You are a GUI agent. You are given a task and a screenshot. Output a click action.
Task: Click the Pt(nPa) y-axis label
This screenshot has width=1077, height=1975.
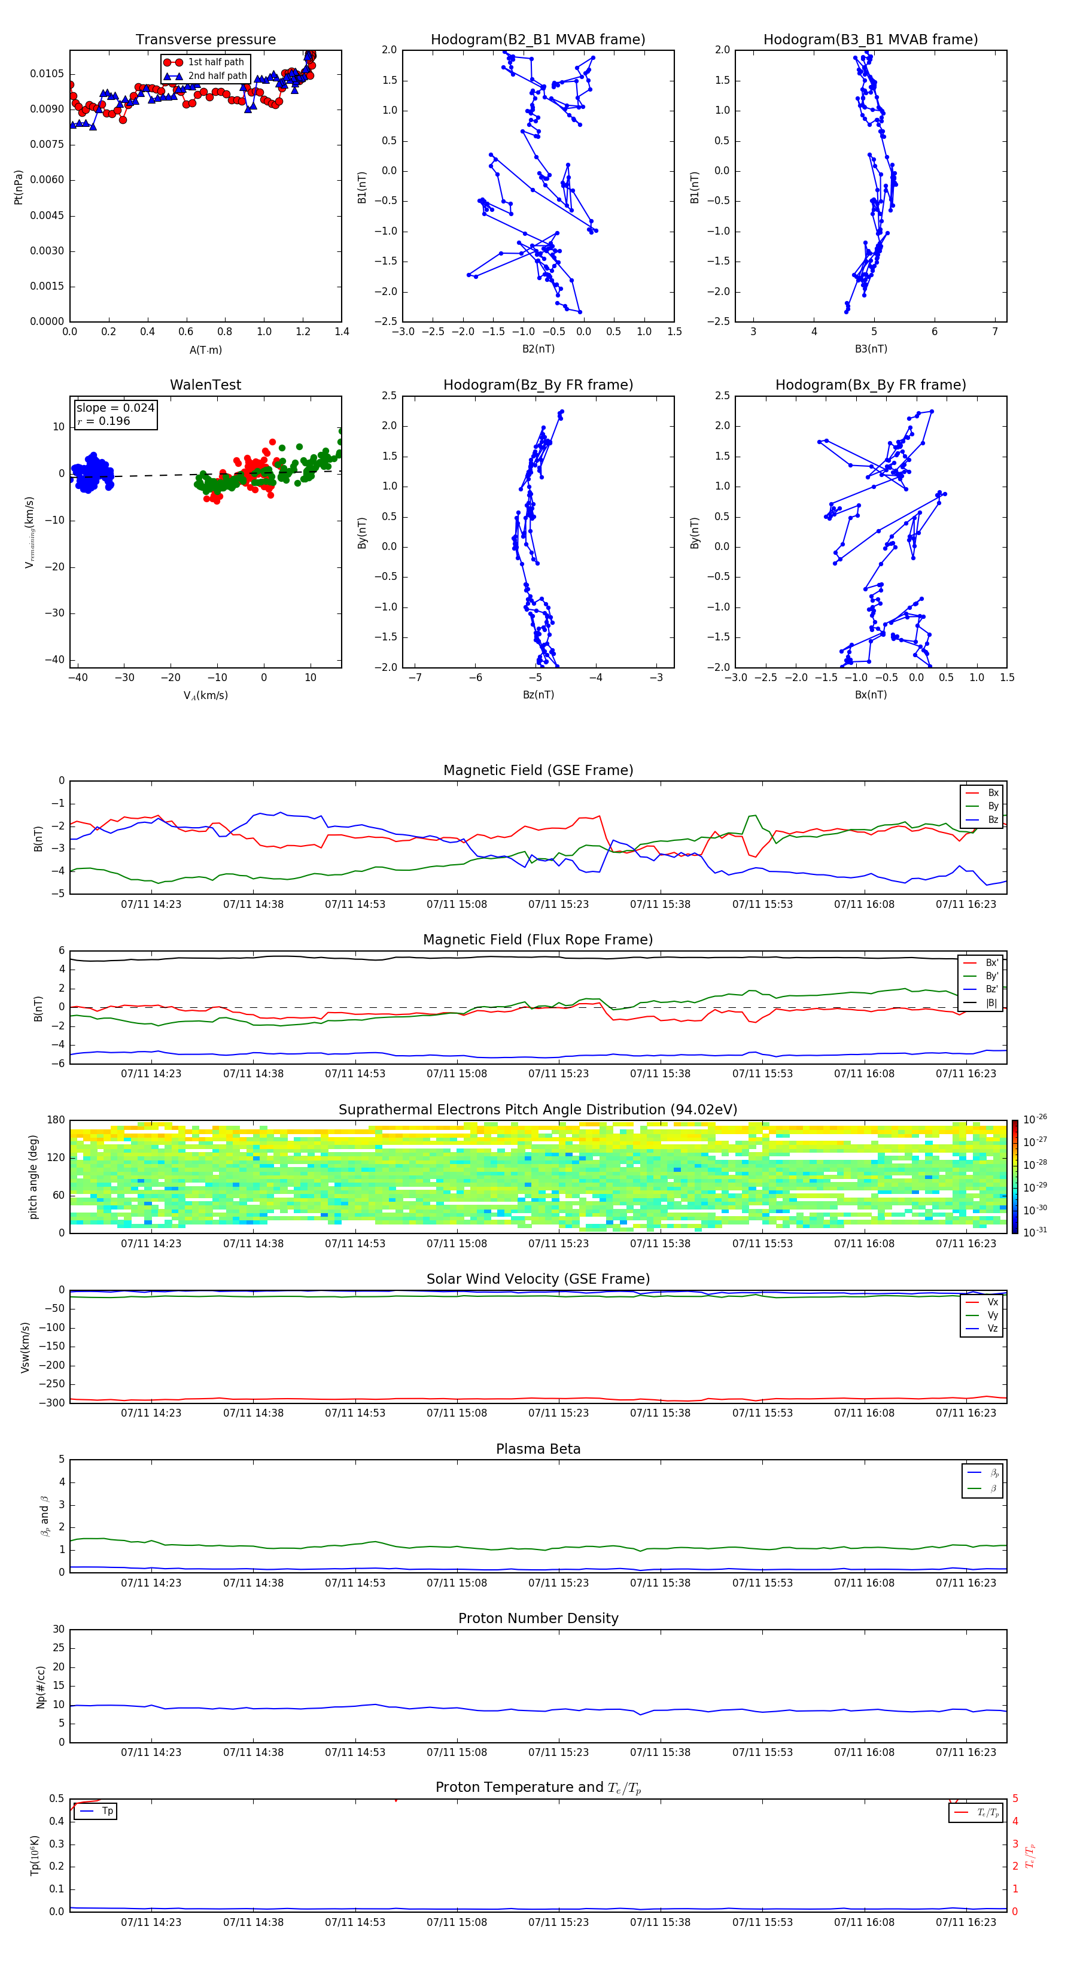coord(19,186)
